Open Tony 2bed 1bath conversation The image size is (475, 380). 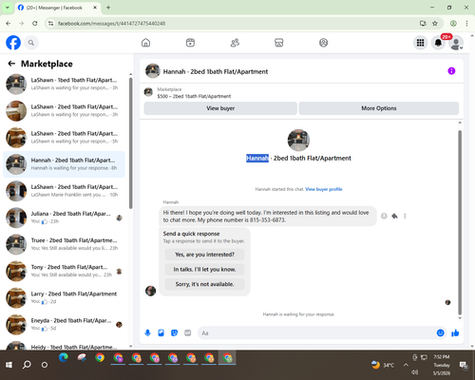64,271
